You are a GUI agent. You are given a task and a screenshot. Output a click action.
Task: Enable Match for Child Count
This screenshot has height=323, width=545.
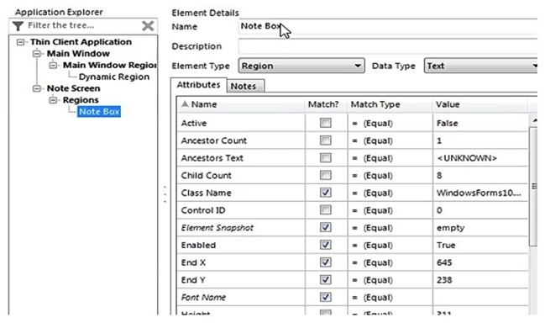(x=326, y=175)
